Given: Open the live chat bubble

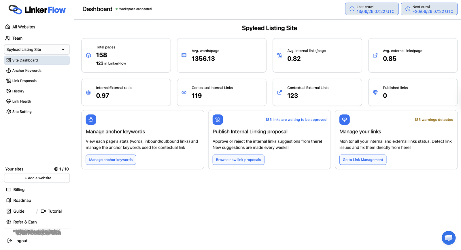Looking at the screenshot, I should (449, 238).
